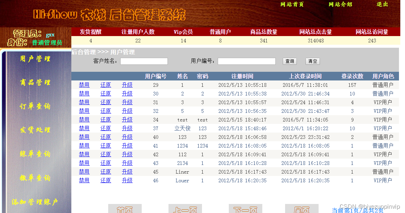The height and width of the screenshot is (213, 405).
Task: Click 还原 for user 31
Action: coord(106,102)
